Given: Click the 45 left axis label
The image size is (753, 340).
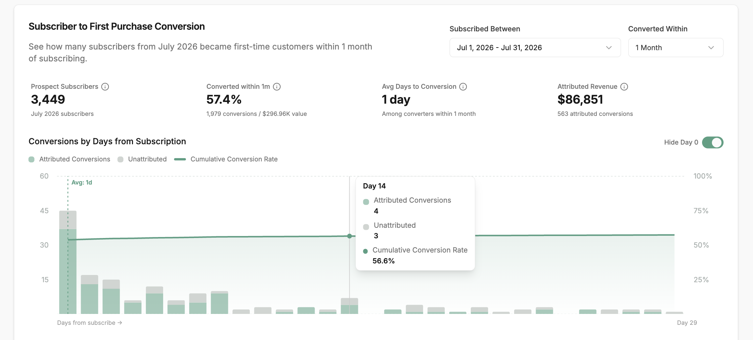Looking at the screenshot, I should click(44, 211).
